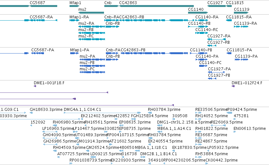Select the RE36687.5prime EST label
269x165 pixels.
coord(211,135)
